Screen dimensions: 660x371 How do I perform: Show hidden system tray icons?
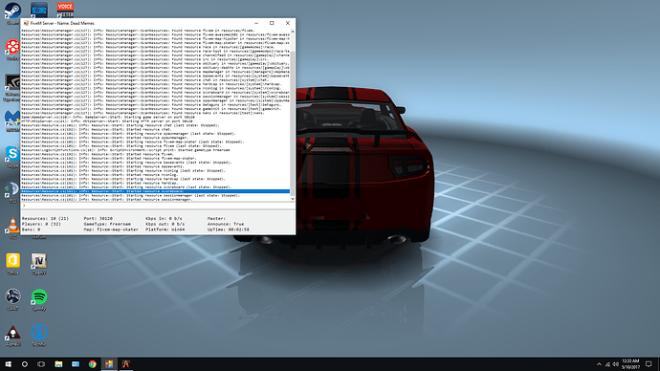pos(599,364)
